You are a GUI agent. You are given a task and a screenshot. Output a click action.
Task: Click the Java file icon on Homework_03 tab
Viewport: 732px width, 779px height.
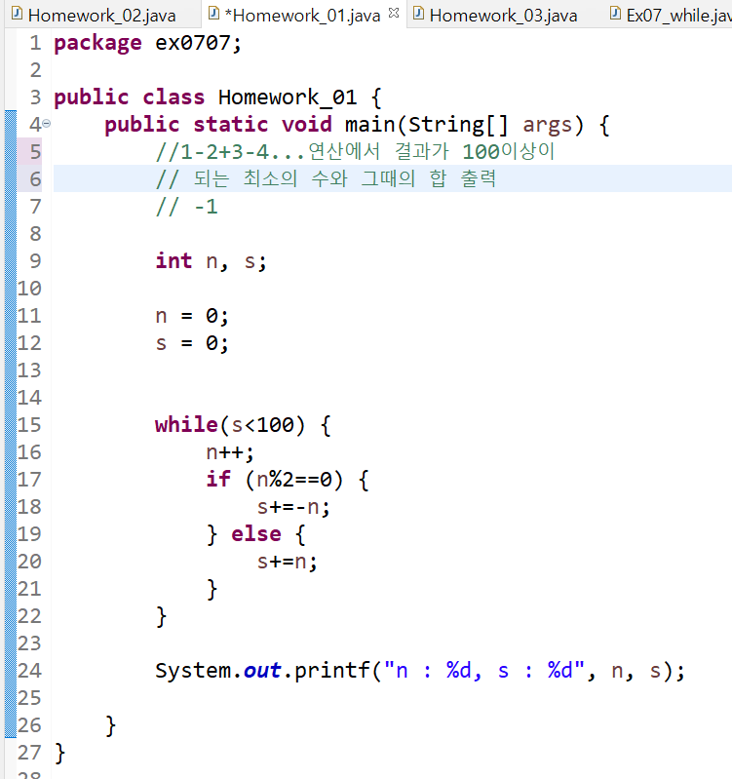coord(419,14)
